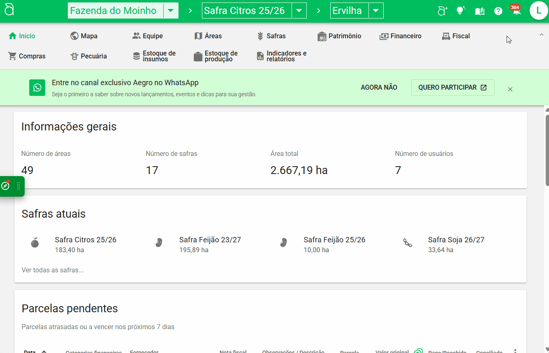The height and width of the screenshot is (353, 549).
Task: Open the Áreas menu item
Action: 208,36
